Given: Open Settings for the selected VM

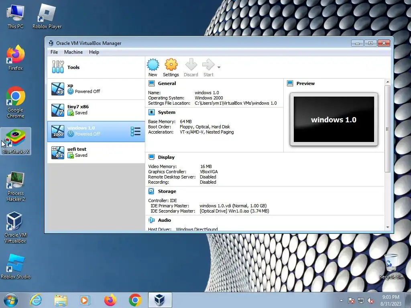Looking at the screenshot, I should (x=171, y=67).
